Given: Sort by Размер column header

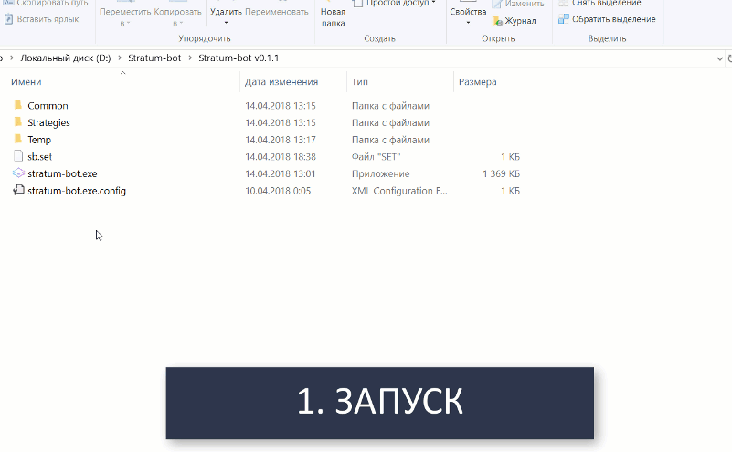Looking at the screenshot, I should 477,82.
